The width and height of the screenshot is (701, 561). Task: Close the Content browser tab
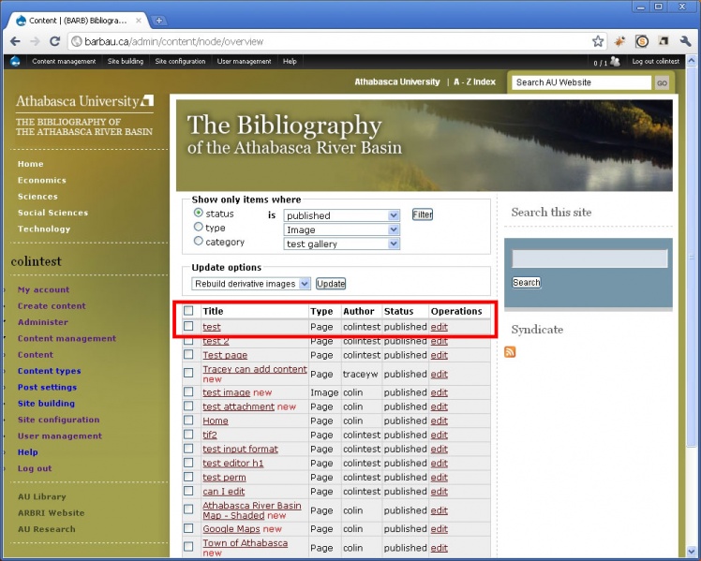pos(139,21)
